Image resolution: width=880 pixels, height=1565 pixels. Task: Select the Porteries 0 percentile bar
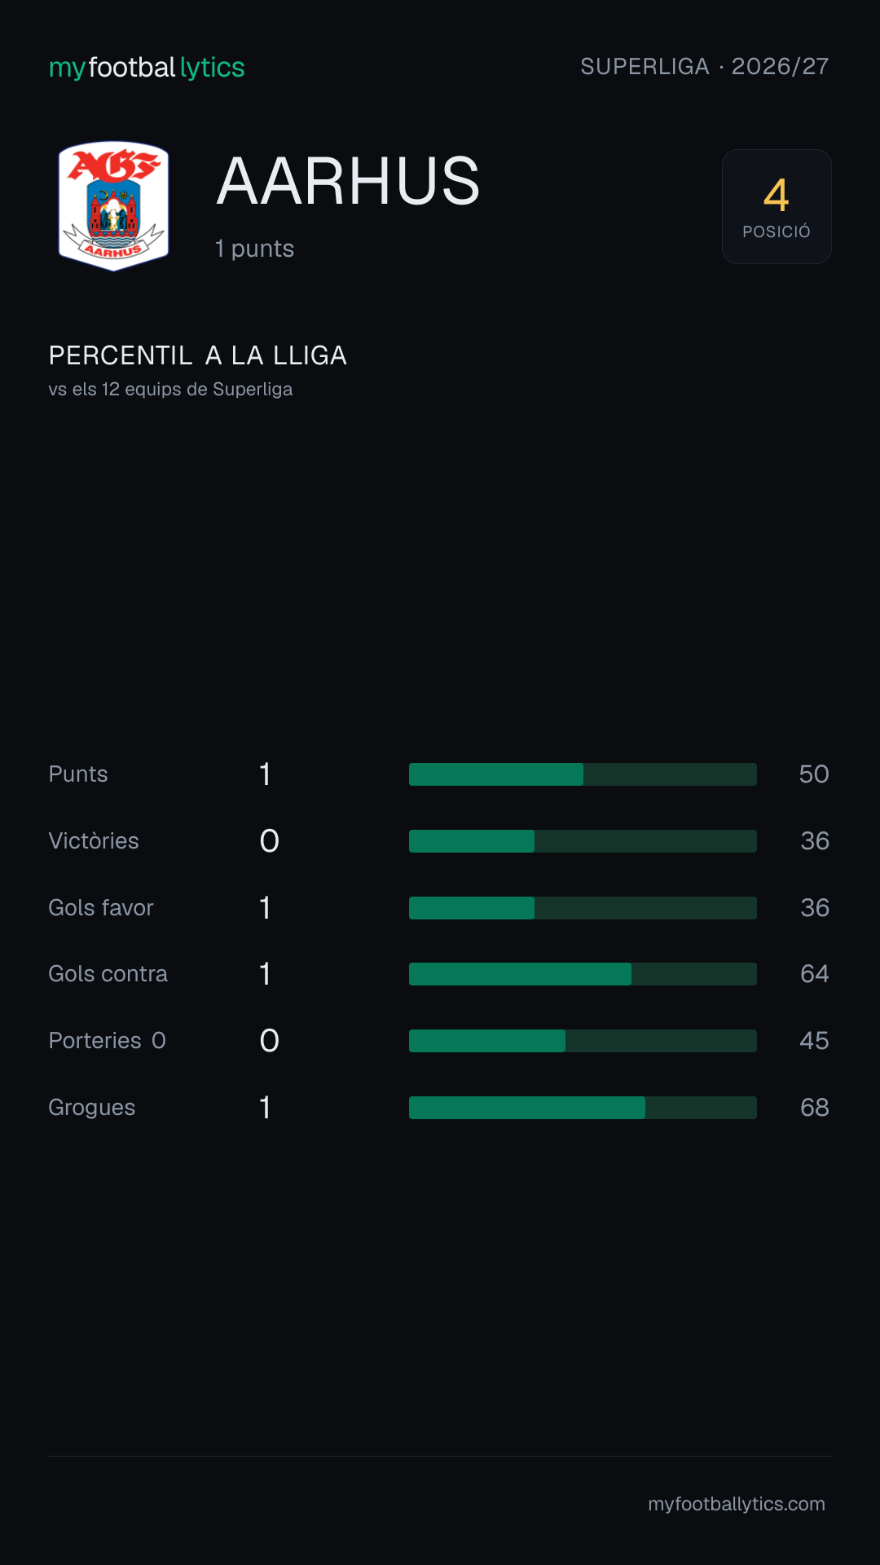click(x=583, y=1041)
